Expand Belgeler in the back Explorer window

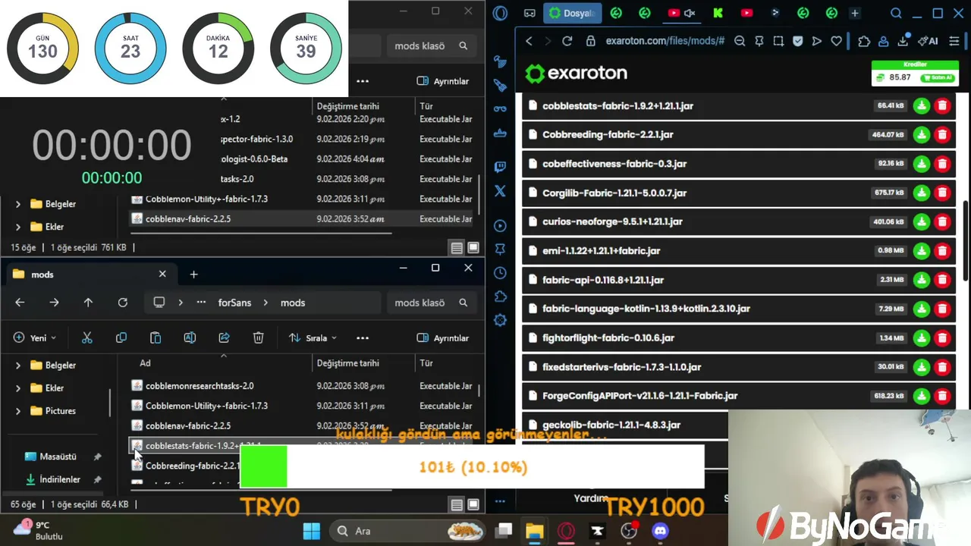(18, 204)
